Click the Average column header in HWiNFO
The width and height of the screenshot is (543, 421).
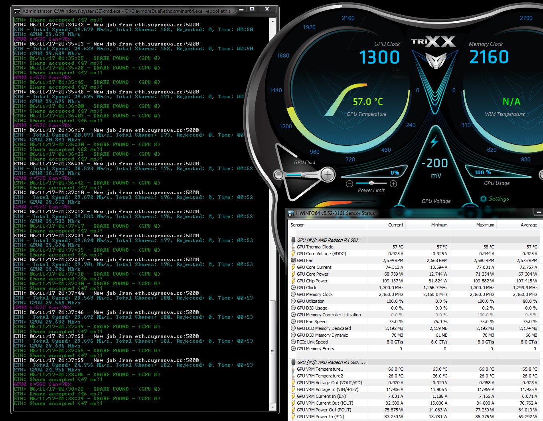pyautogui.click(x=518, y=225)
